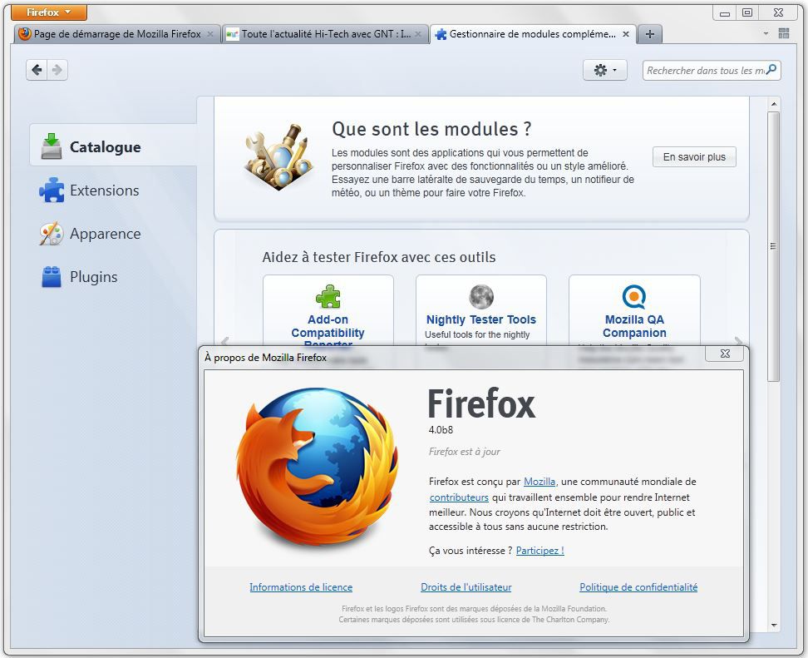Click the Firefox logo in the About dialog
The height and width of the screenshot is (658, 808).
(x=317, y=468)
